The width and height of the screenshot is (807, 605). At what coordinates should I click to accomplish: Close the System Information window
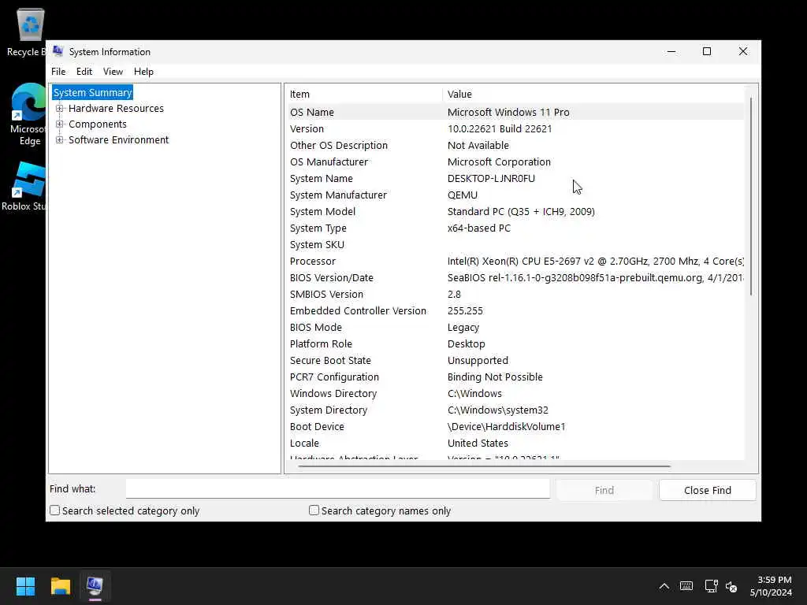[742, 51]
